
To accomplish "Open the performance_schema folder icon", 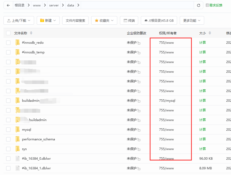I will [18, 139].
